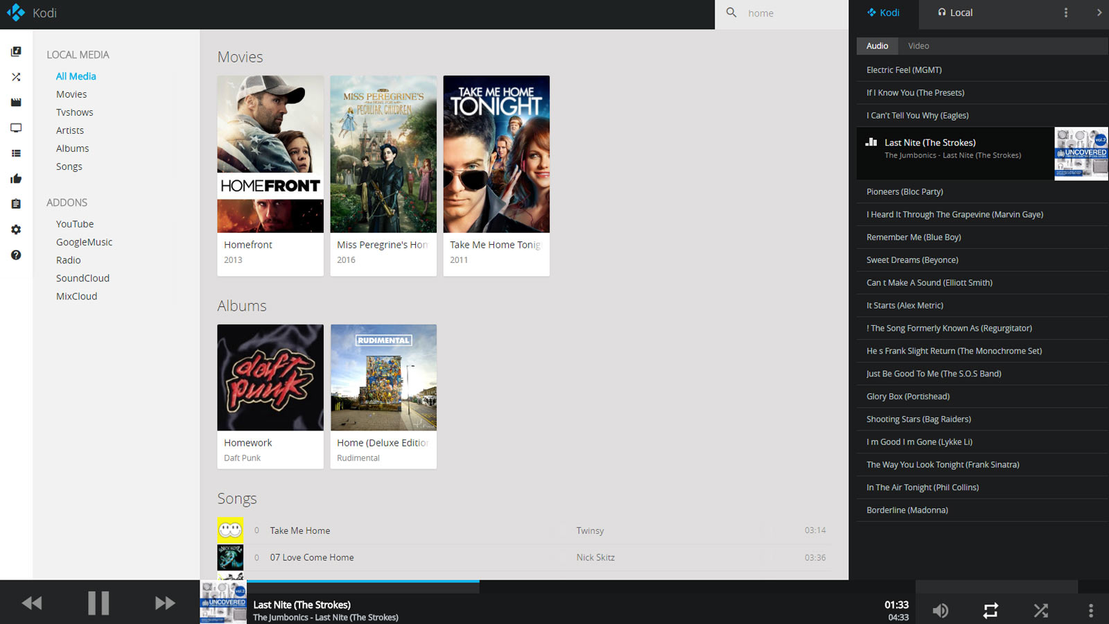Collapse the playlist panel with right chevron

pyautogui.click(x=1099, y=12)
